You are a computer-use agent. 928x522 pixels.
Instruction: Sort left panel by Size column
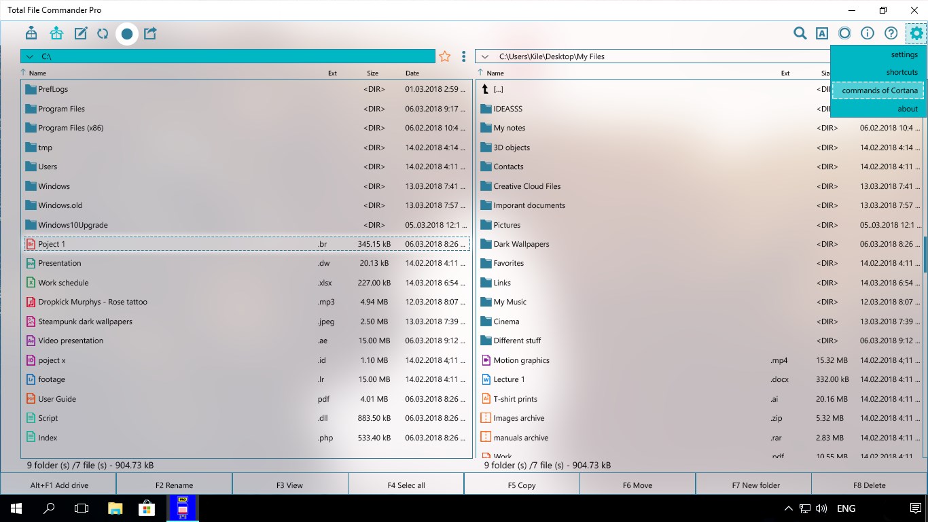372,73
